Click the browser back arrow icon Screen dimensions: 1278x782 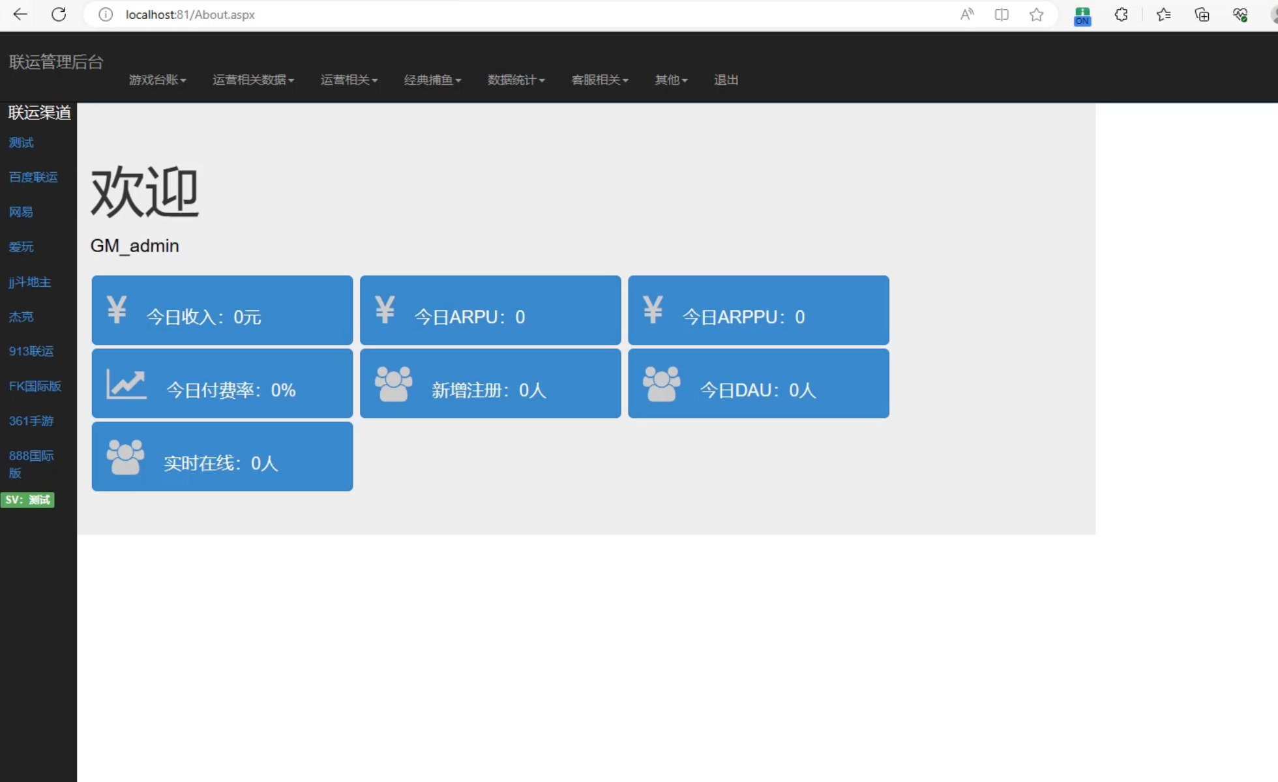tap(20, 14)
